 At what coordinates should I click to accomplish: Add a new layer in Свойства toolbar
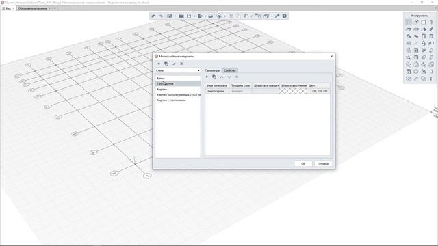pos(207,77)
